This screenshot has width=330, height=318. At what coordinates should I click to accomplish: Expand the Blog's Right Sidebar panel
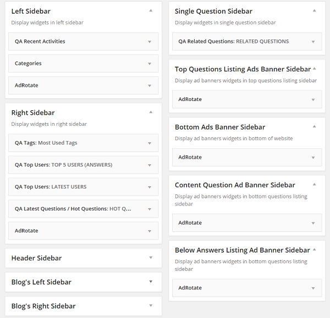(151, 306)
